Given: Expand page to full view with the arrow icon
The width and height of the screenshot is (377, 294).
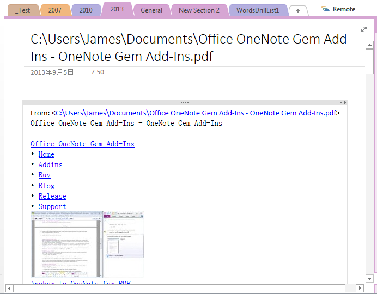Looking at the screenshot, I should tap(364, 29).
